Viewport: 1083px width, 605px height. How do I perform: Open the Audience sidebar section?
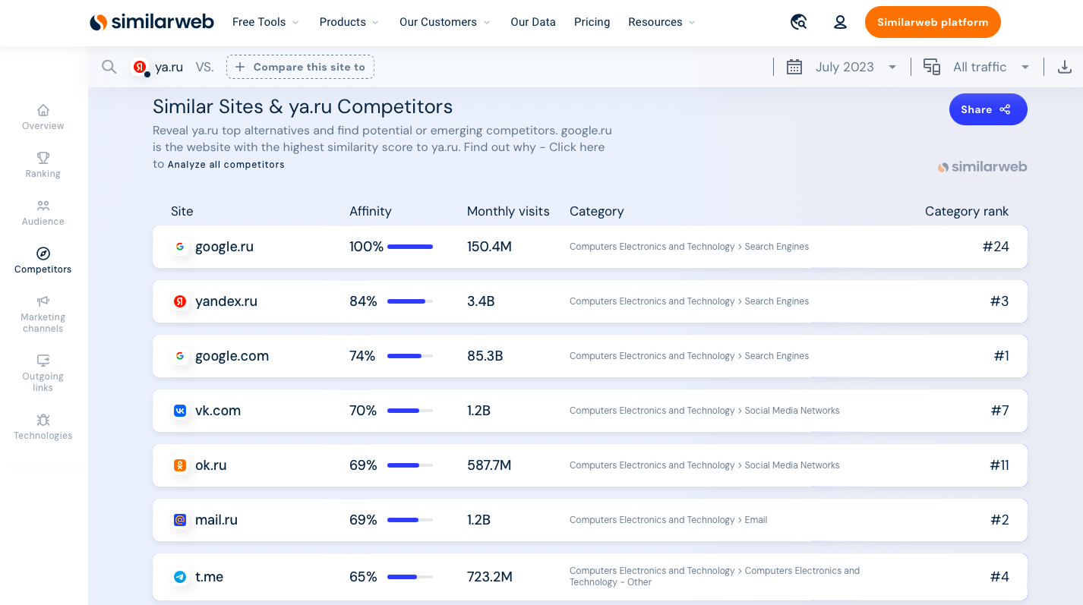43,213
